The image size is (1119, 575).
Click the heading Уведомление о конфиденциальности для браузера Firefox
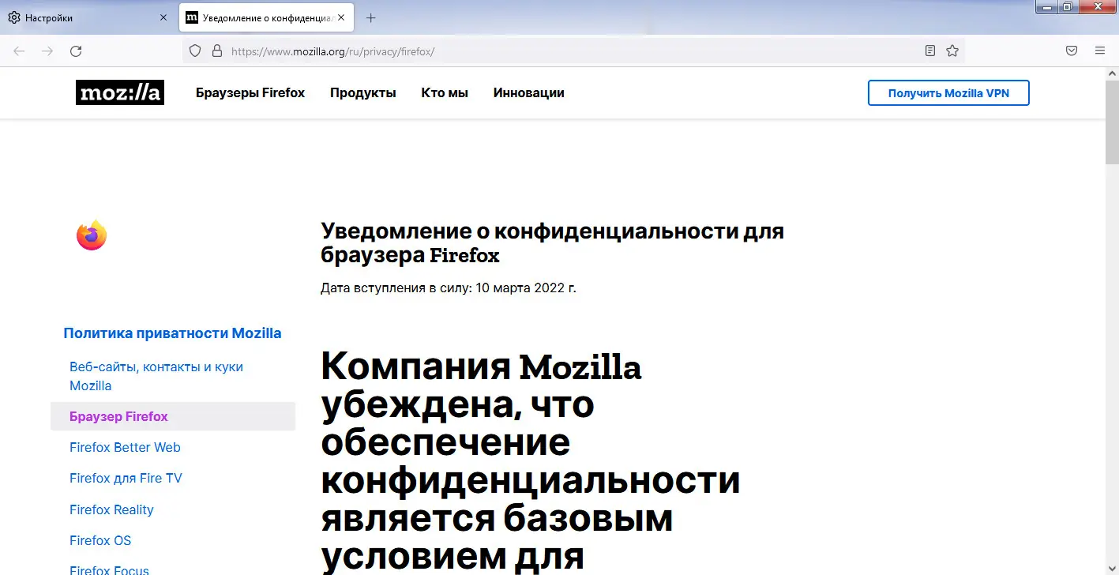coord(553,243)
